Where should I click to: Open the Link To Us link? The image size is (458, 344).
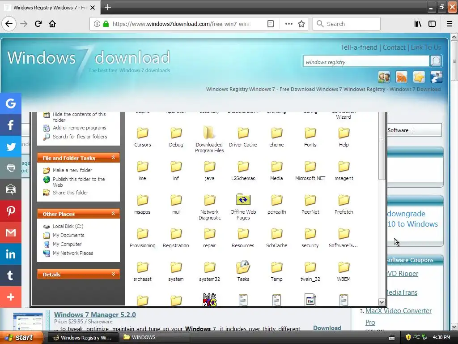click(x=426, y=47)
